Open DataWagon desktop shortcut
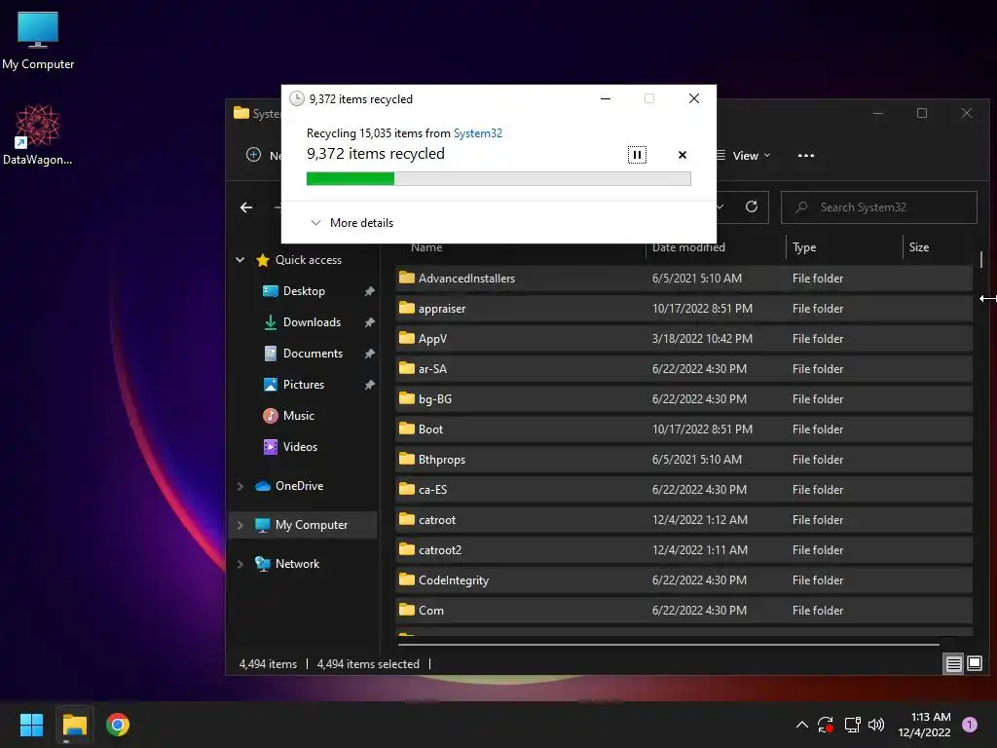Image resolution: width=997 pixels, height=748 pixels. click(x=38, y=134)
